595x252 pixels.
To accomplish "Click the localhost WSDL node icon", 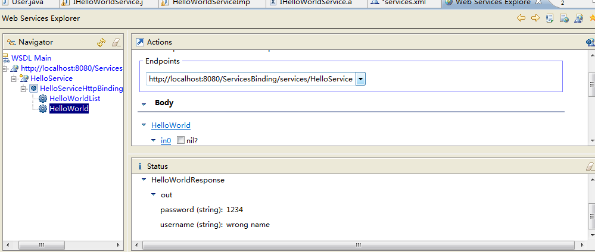I will click(14, 68).
